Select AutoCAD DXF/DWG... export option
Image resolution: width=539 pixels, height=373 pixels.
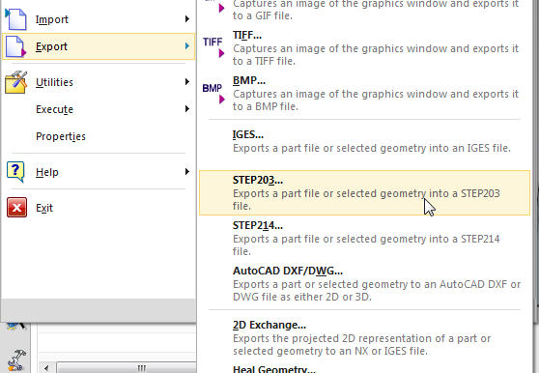[364, 283]
